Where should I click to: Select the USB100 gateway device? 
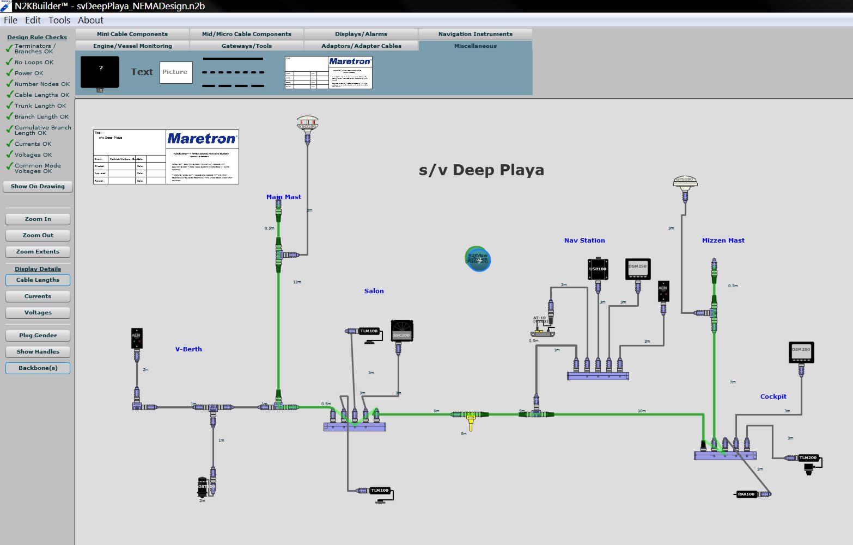click(598, 269)
